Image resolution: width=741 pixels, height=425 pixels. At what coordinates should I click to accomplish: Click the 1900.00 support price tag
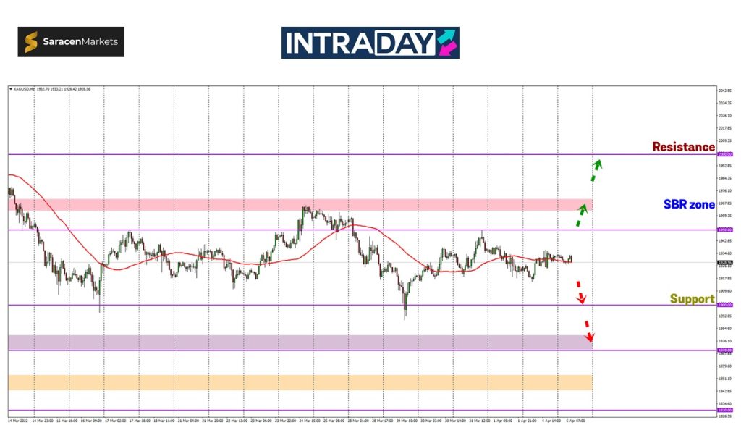point(724,305)
